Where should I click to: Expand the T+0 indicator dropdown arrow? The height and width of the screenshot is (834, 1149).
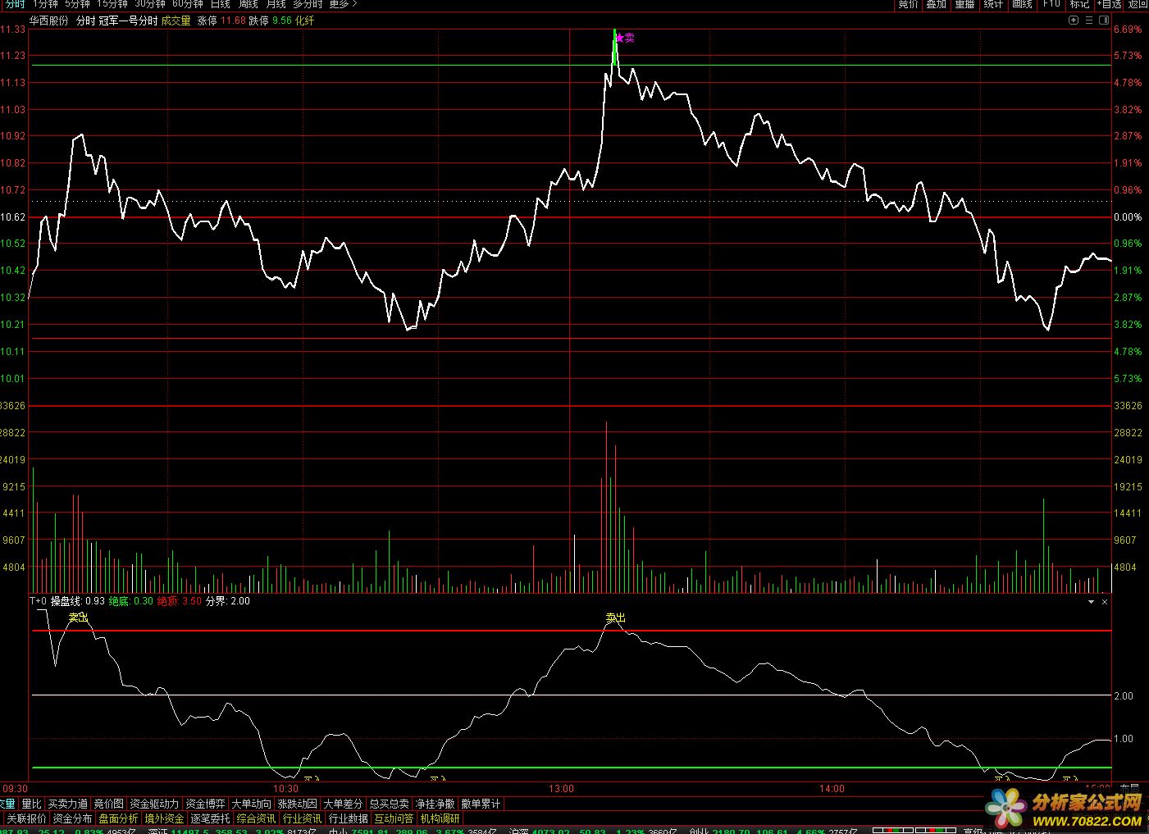pyautogui.click(x=1091, y=602)
